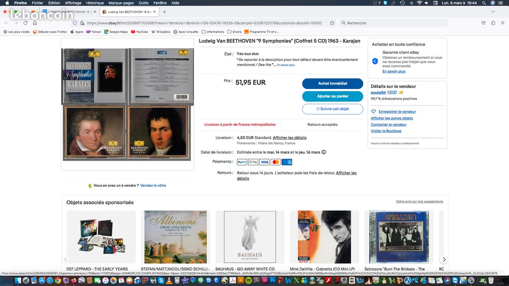Click Enregistrer le vendeur link
Image resolution: width=509 pixels, height=286 pixels.
397,111
